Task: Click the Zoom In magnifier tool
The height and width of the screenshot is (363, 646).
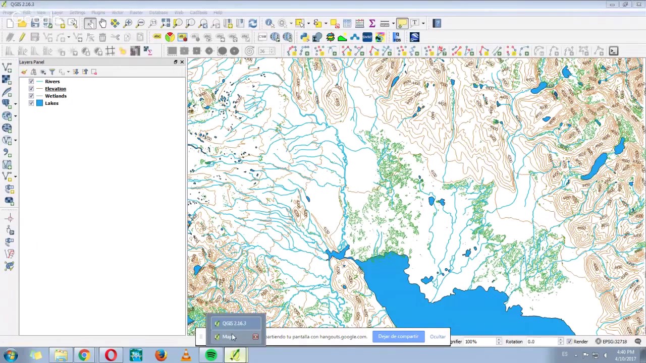Action: tap(128, 23)
